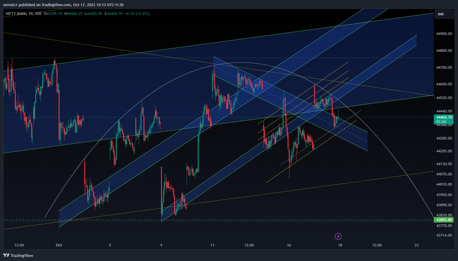Click the 5 date label on time axis
Viewport: 458px width, 261px height.
110,245
